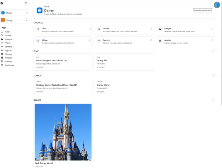Image resolution: width=222 pixels, height=168 pixels.
Task: Click the arrow icon on the Chat module card
Action: tap(90, 29)
